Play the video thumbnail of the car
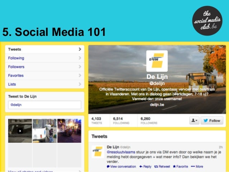The height and width of the screenshot is (172, 229). 20,131
